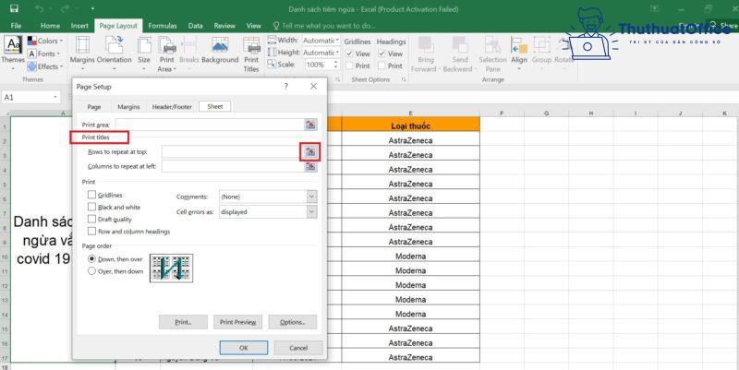Switch to the Insert ribbon tab
The image size is (739, 370).
pyautogui.click(x=79, y=26)
